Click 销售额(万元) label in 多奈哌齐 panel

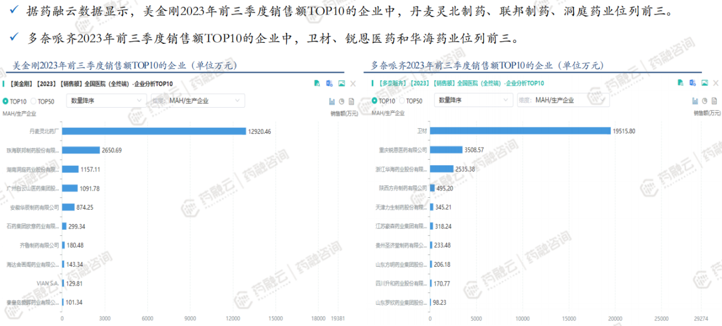pos(708,113)
